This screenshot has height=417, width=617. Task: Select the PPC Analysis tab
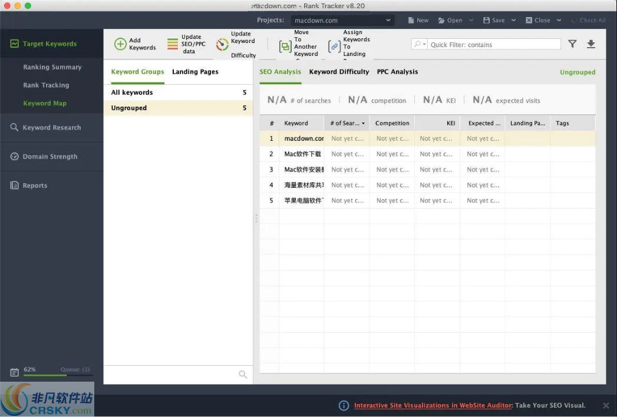(397, 72)
